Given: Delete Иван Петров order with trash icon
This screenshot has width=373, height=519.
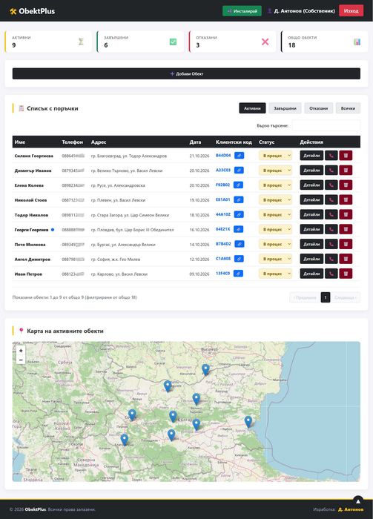Looking at the screenshot, I should [x=346, y=274].
